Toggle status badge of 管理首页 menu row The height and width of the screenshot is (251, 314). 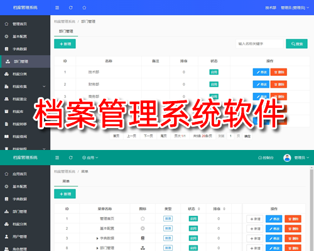click(x=193, y=219)
